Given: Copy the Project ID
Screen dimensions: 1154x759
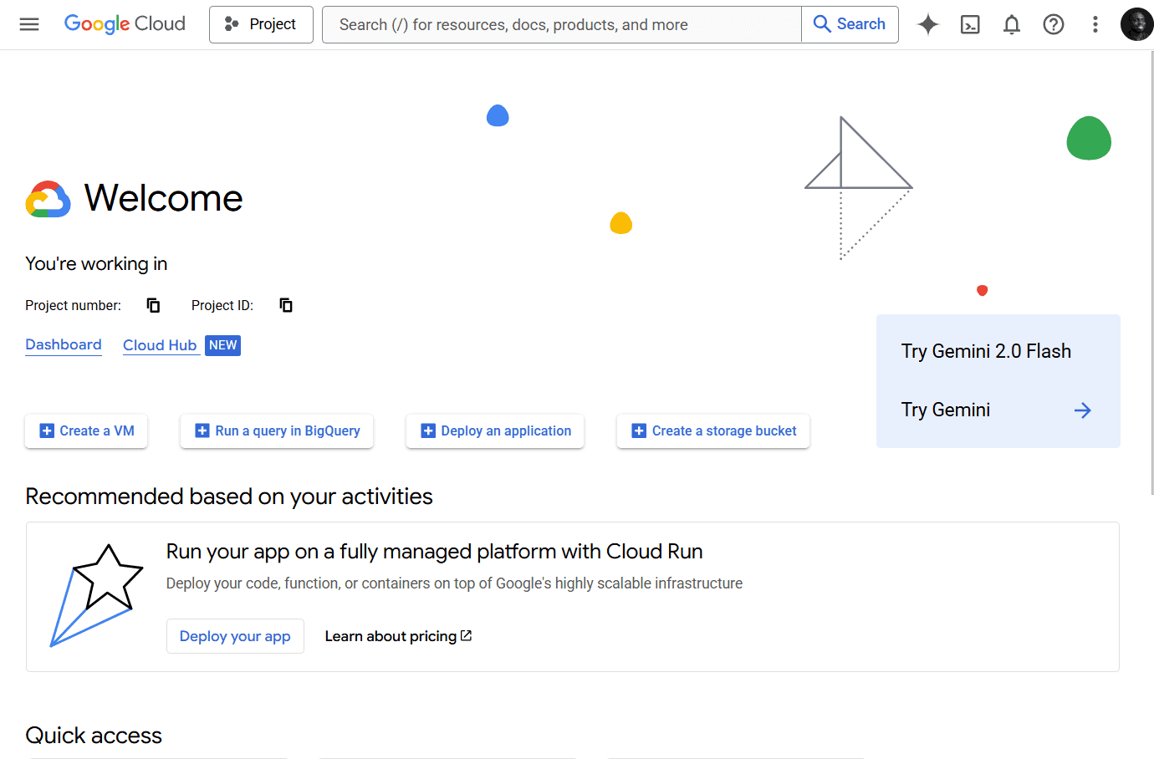Looking at the screenshot, I should click(286, 305).
